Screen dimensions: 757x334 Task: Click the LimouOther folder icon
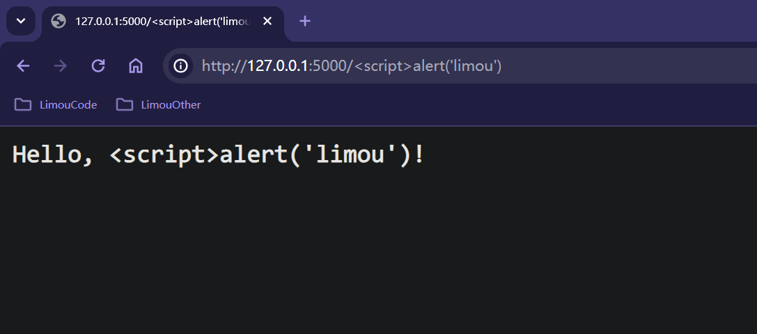click(x=125, y=105)
